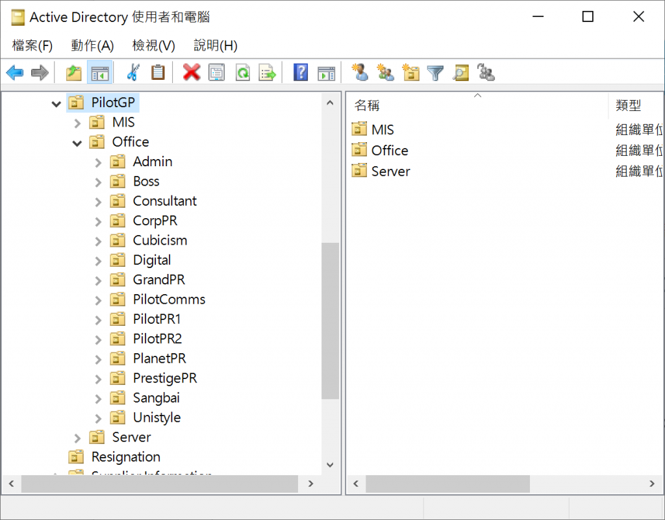Screen dimensions: 665x520
Task: Select the PilotPR1 organizational unit
Action: 157,319
